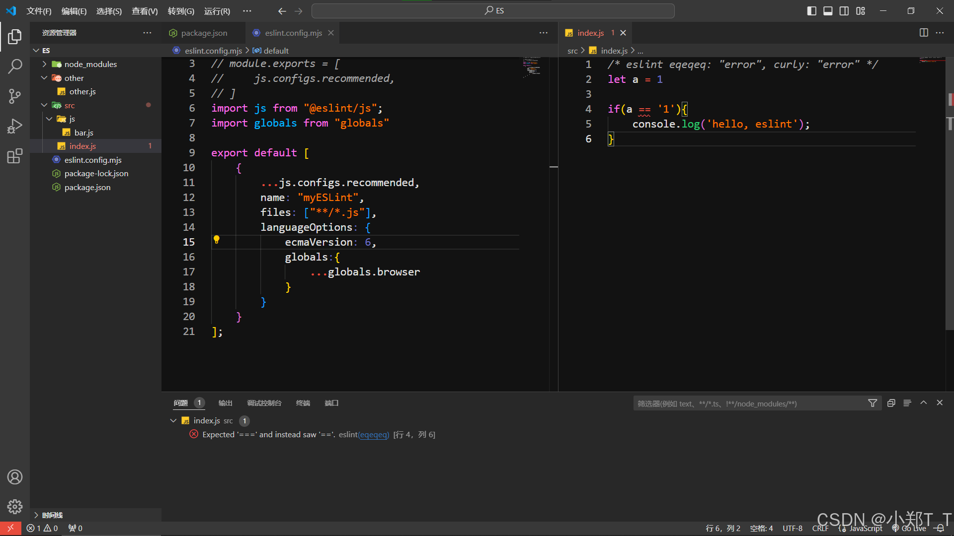Open the Source Control view
The image size is (954, 536).
pyautogui.click(x=15, y=96)
